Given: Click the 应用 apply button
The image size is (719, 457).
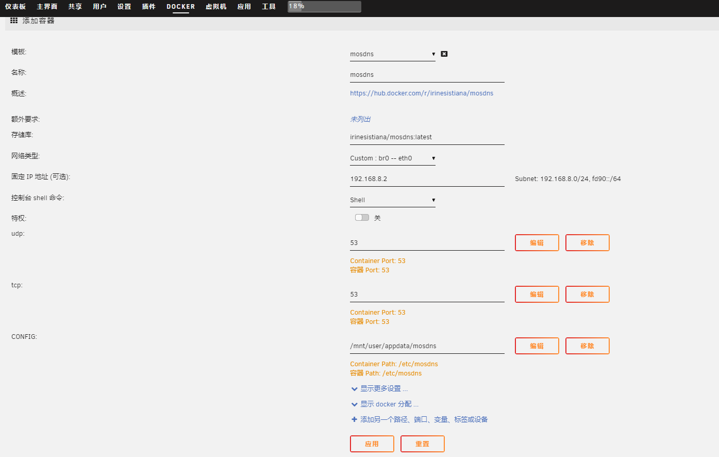Looking at the screenshot, I should pos(372,444).
